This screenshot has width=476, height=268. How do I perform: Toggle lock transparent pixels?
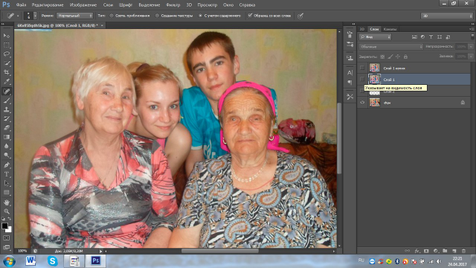point(382,57)
